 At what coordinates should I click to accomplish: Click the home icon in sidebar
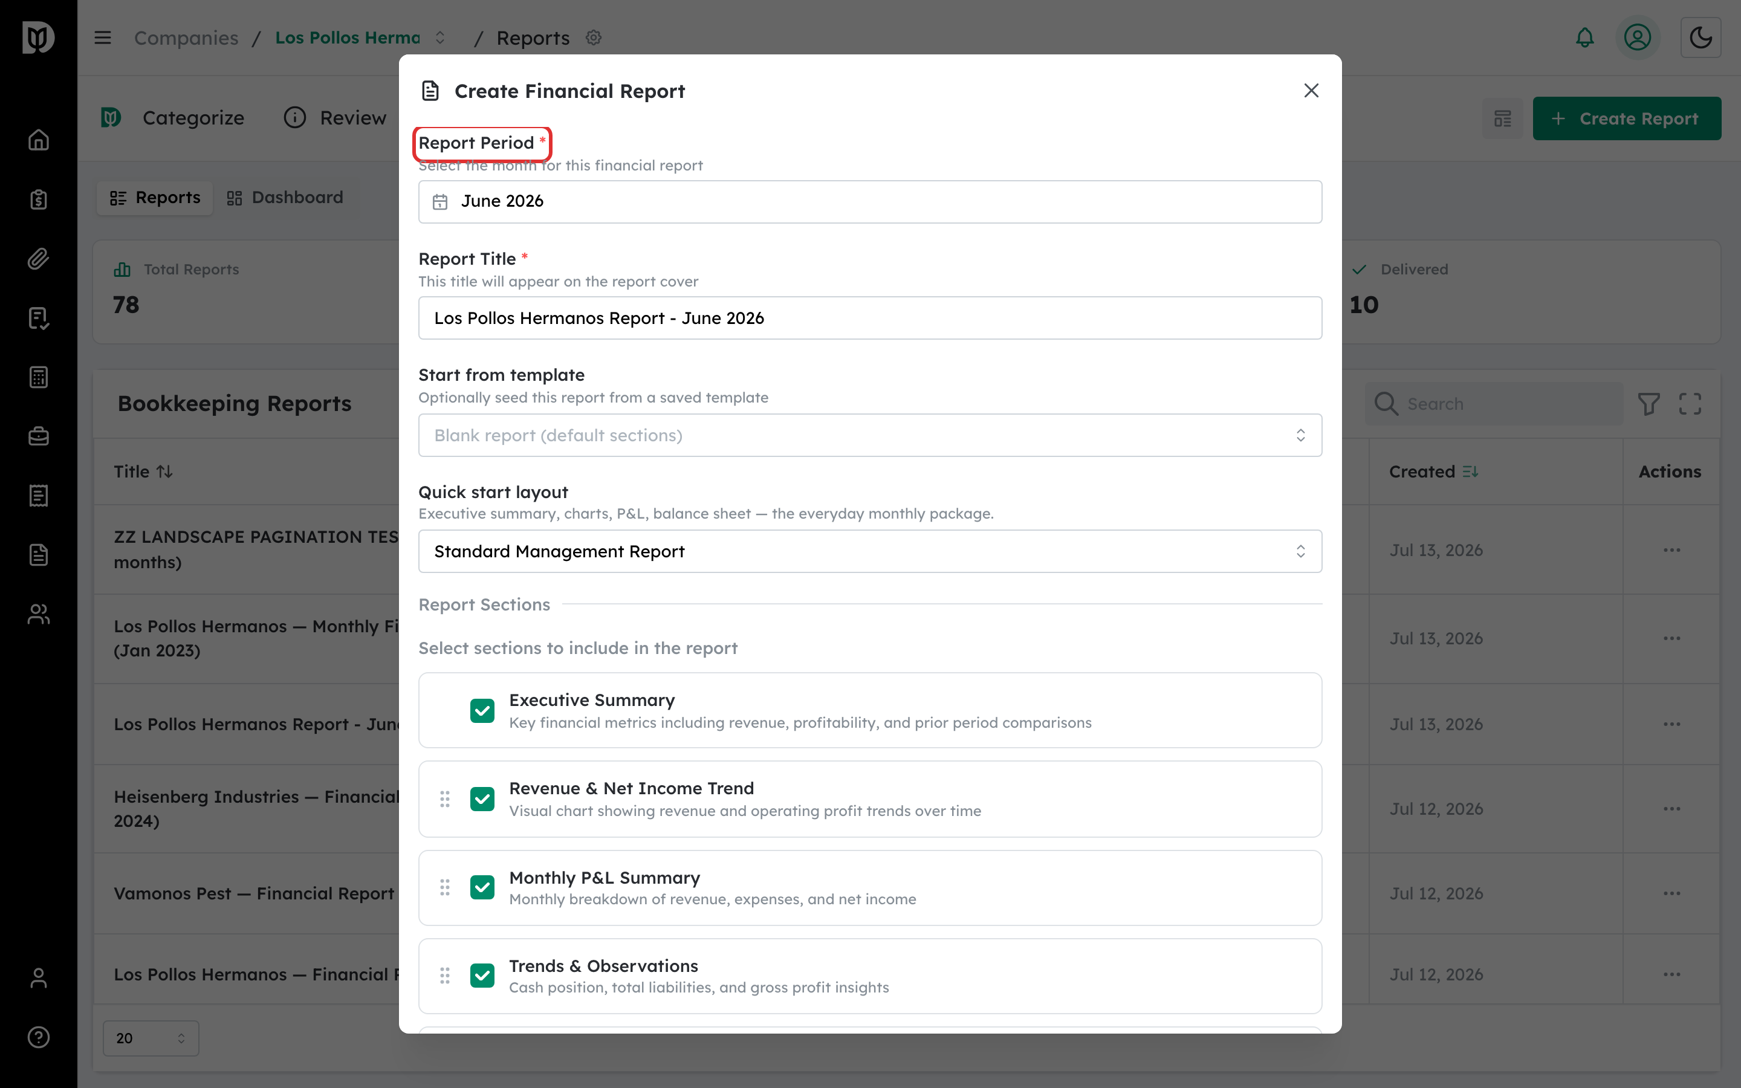pyautogui.click(x=39, y=140)
